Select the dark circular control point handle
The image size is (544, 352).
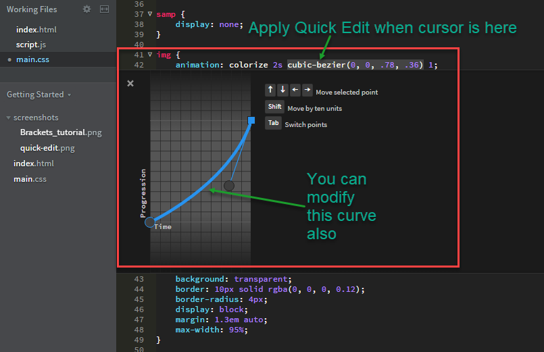[x=229, y=186]
